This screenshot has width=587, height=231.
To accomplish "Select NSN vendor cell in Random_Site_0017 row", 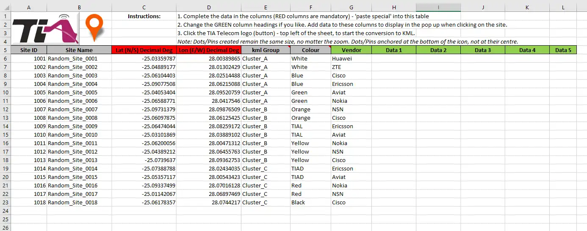I will tap(352, 194).
